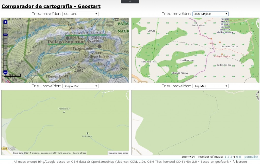The height and width of the screenshot is (164, 260).
Task: Set number of maps to 2
Action: point(228,157)
